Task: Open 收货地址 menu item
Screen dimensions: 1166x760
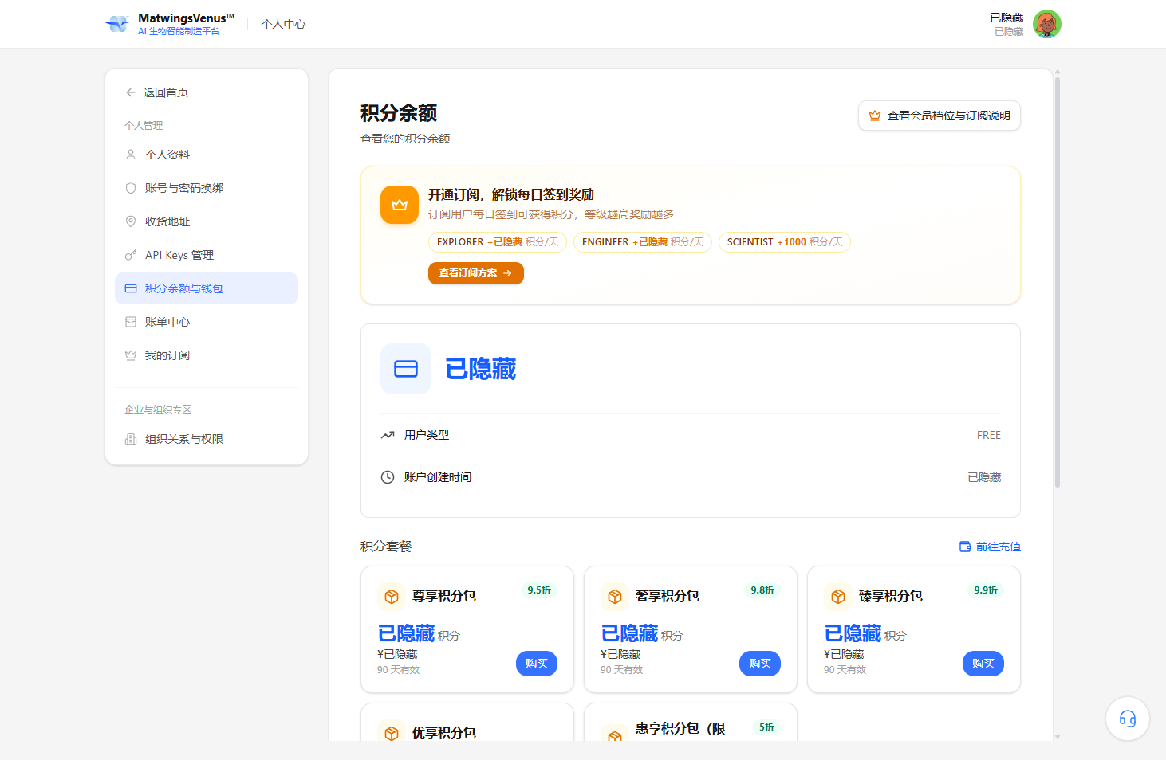Action: 207,221
